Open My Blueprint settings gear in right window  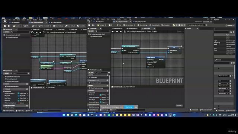pos(109,73)
